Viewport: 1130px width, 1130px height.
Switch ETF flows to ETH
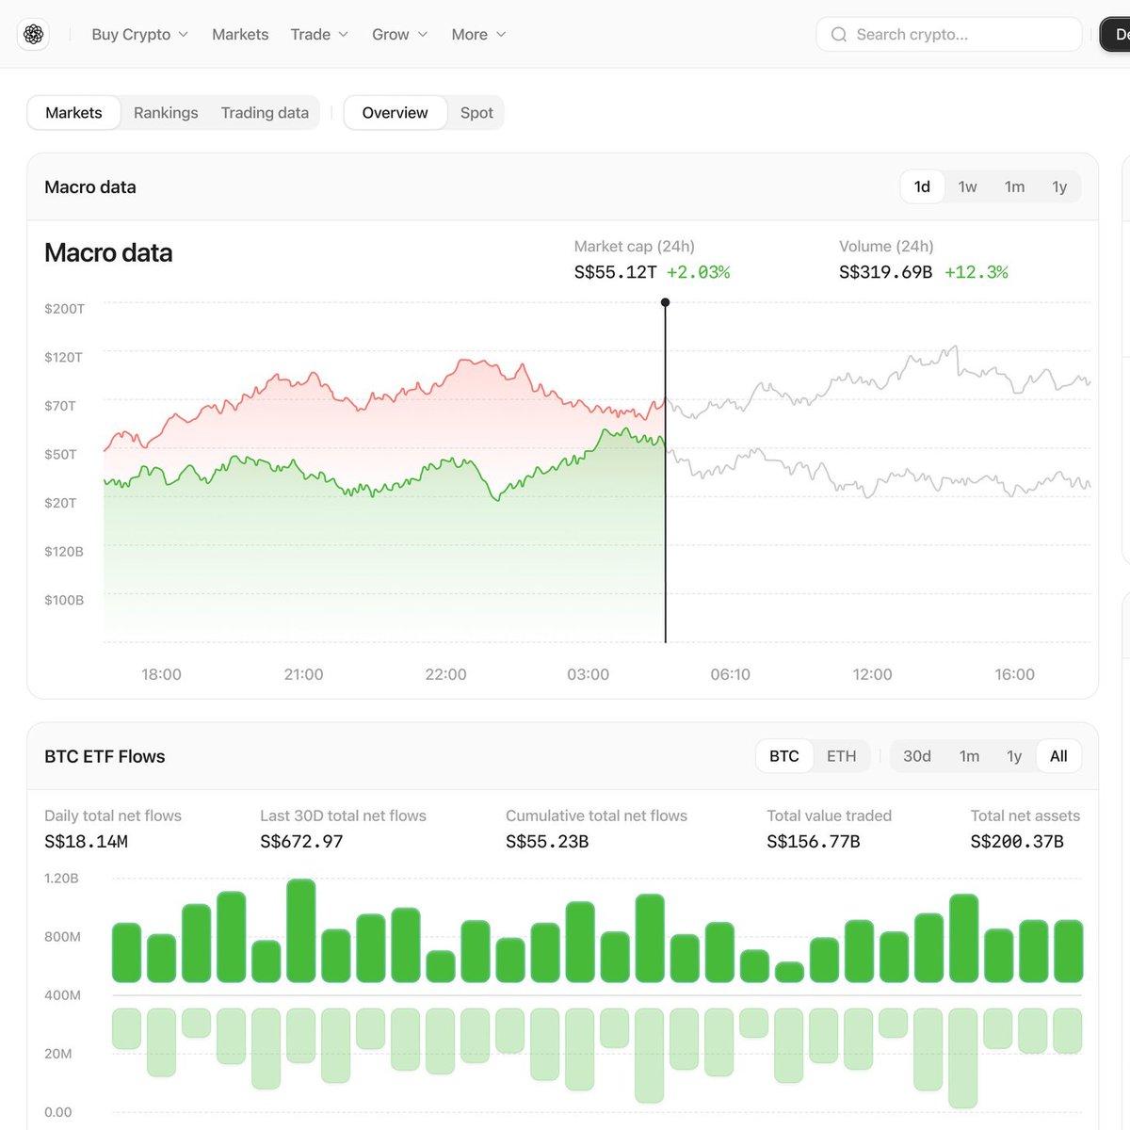[842, 756]
